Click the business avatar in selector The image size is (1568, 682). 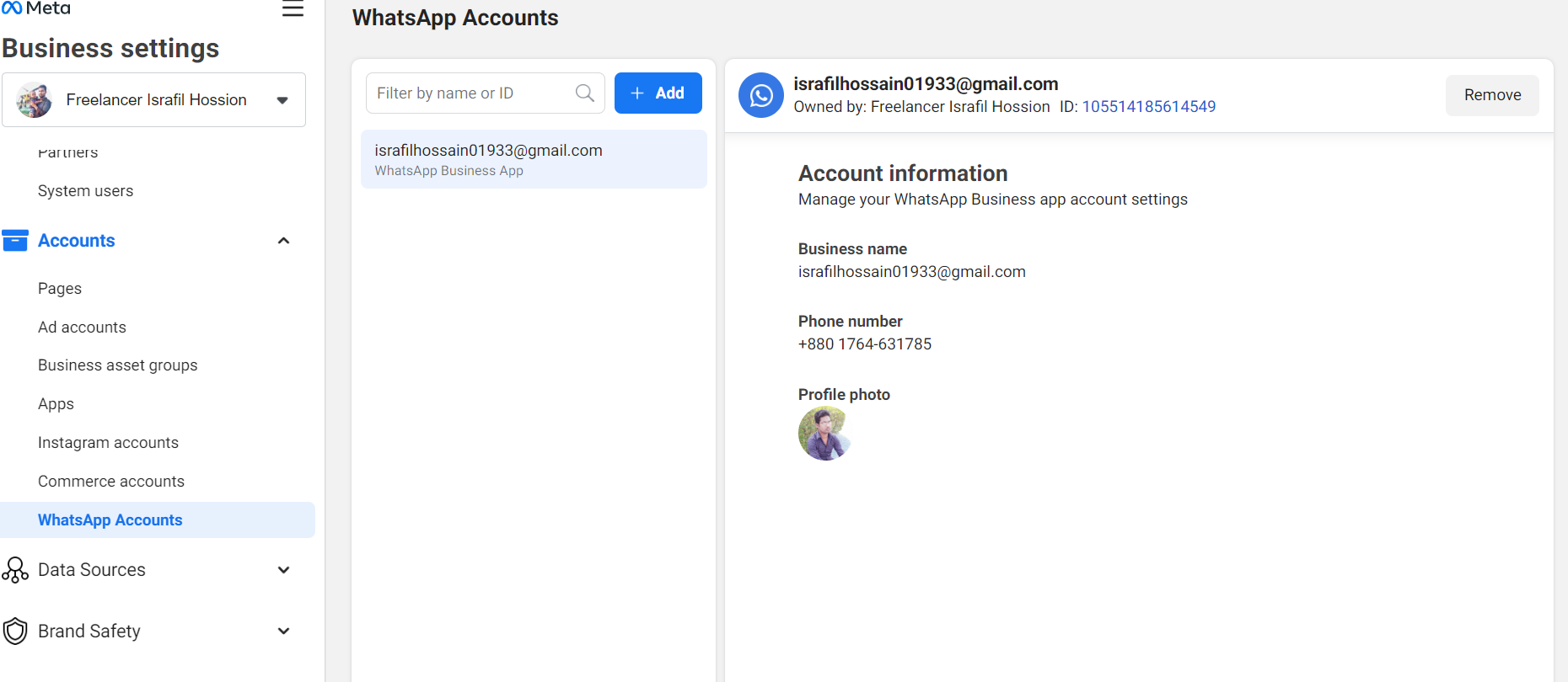34,100
